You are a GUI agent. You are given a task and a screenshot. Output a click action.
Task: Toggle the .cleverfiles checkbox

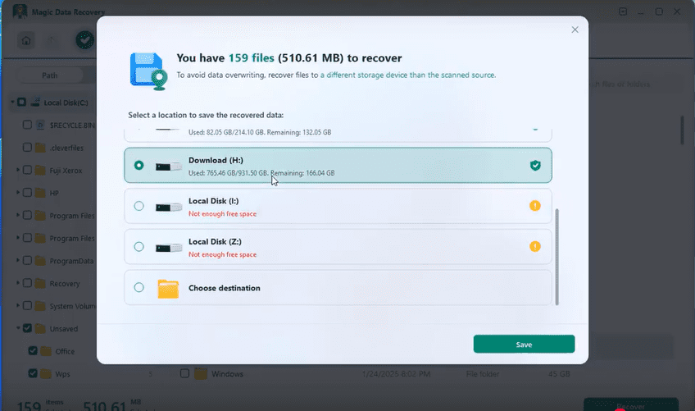27,148
